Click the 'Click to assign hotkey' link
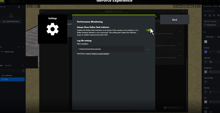 click(x=100, y=54)
